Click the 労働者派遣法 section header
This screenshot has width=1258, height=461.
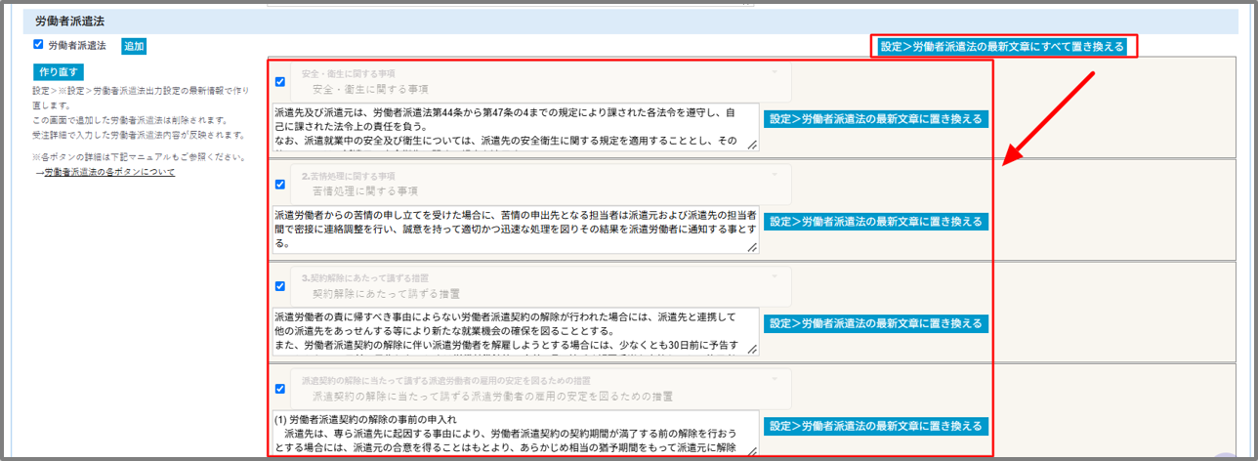pyautogui.click(x=631, y=21)
